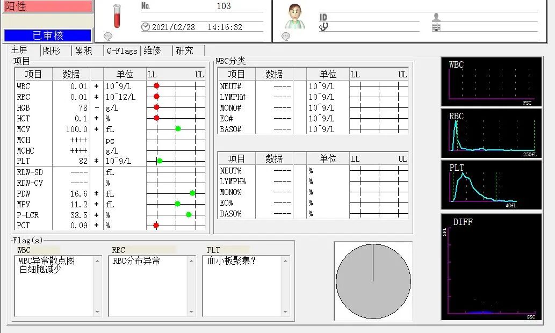Select the MCV value 100.0
Image resolution: width=555 pixels, height=333 pixels.
point(76,129)
